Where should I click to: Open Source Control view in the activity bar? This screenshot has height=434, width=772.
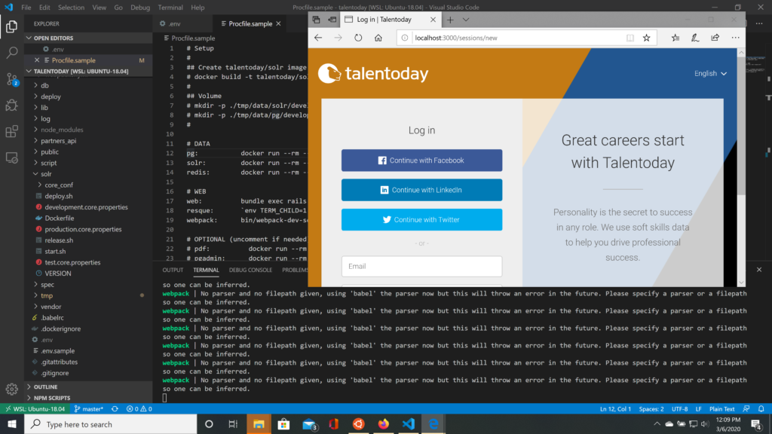tap(12, 79)
